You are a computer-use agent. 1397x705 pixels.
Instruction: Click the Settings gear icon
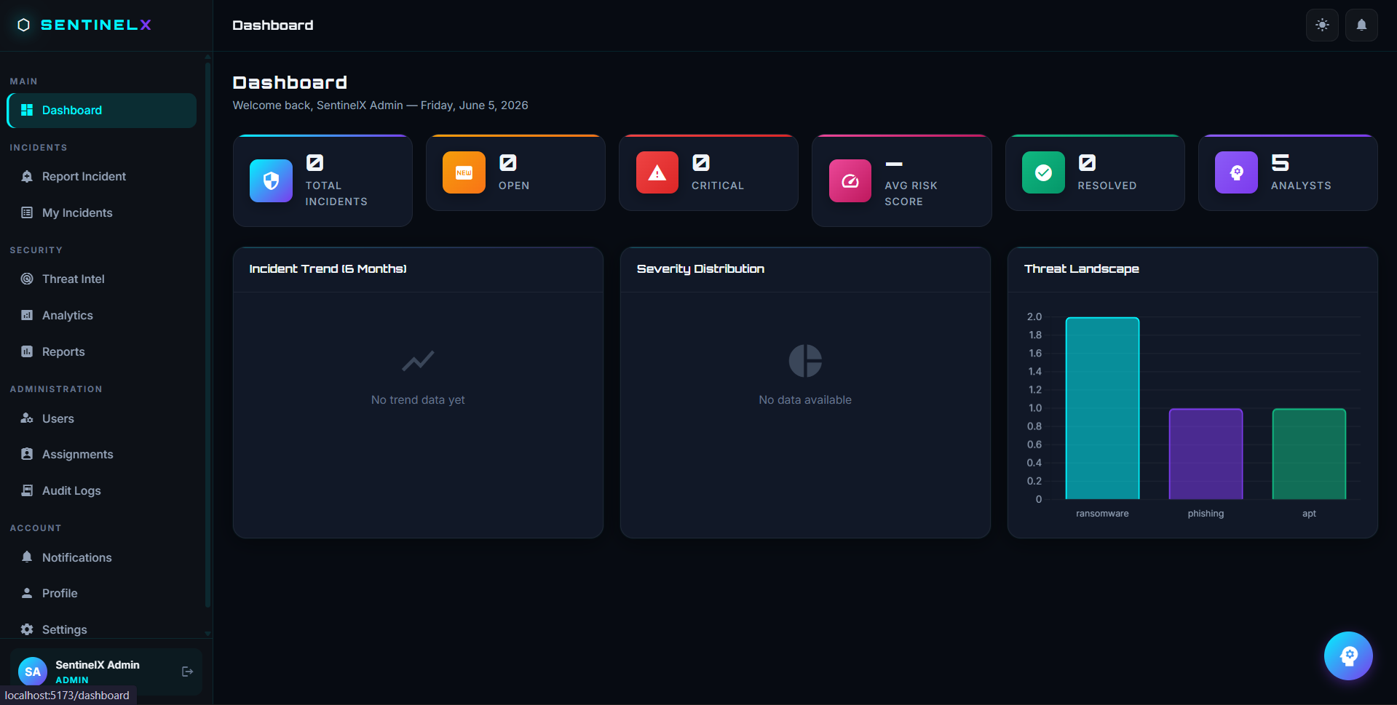(27, 629)
